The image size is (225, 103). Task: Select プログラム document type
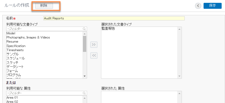44,75
